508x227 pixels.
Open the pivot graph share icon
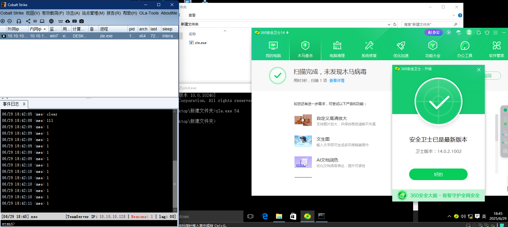pos(28,21)
